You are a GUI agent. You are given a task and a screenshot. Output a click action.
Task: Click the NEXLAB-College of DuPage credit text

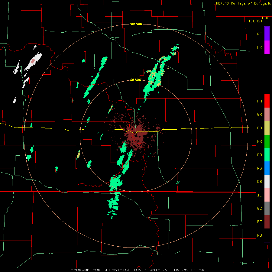point(241,3)
